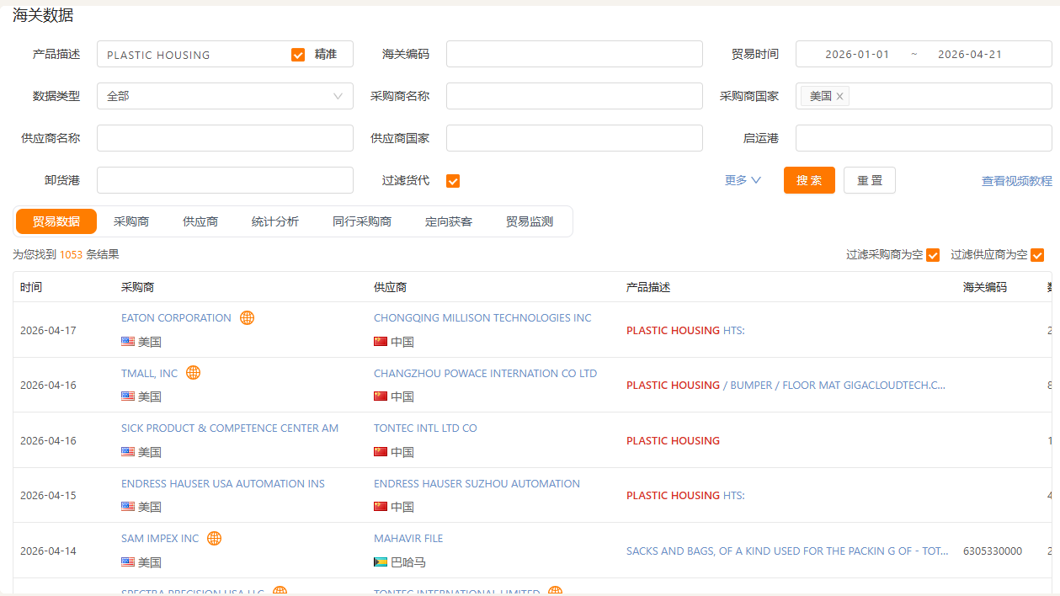Image resolution: width=1060 pixels, height=596 pixels.
Task: Open supplier ENDRESS HAUSER SUZHOU AUTOMATION
Action: tap(477, 483)
